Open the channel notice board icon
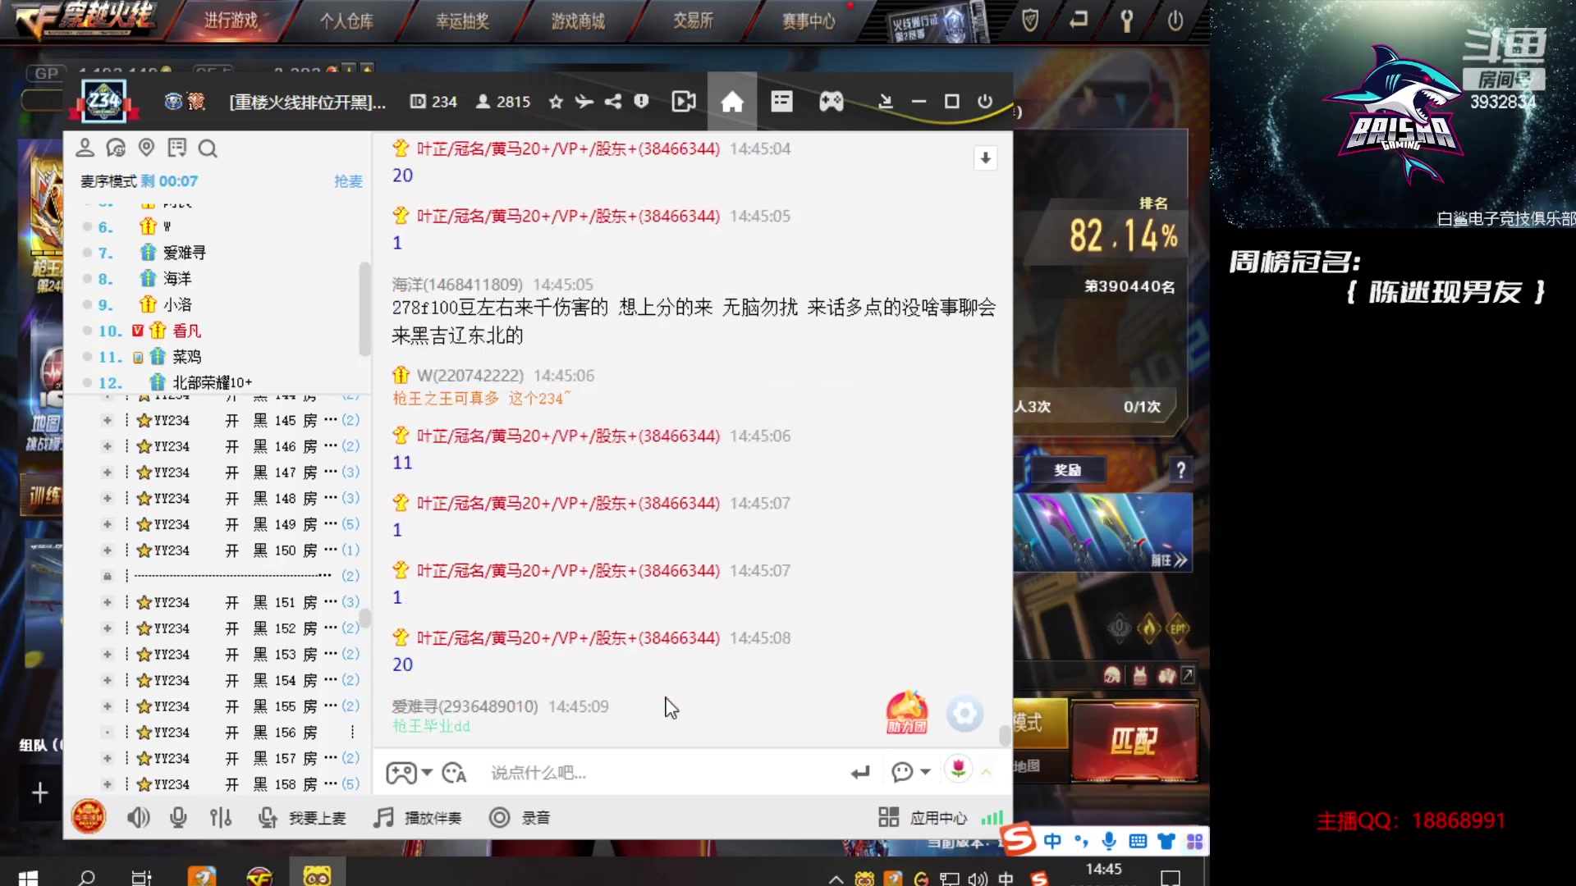This screenshot has height=886, width=1576. [x=176, y=148]
